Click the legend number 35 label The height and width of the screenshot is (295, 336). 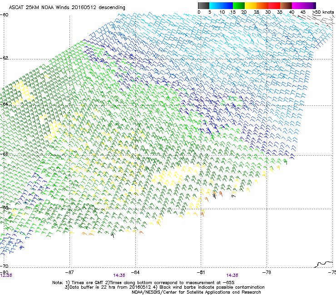280,12
